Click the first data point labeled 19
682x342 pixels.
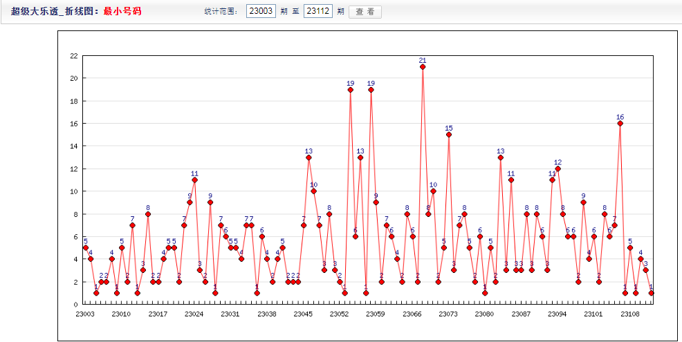[x=351, y=90]
